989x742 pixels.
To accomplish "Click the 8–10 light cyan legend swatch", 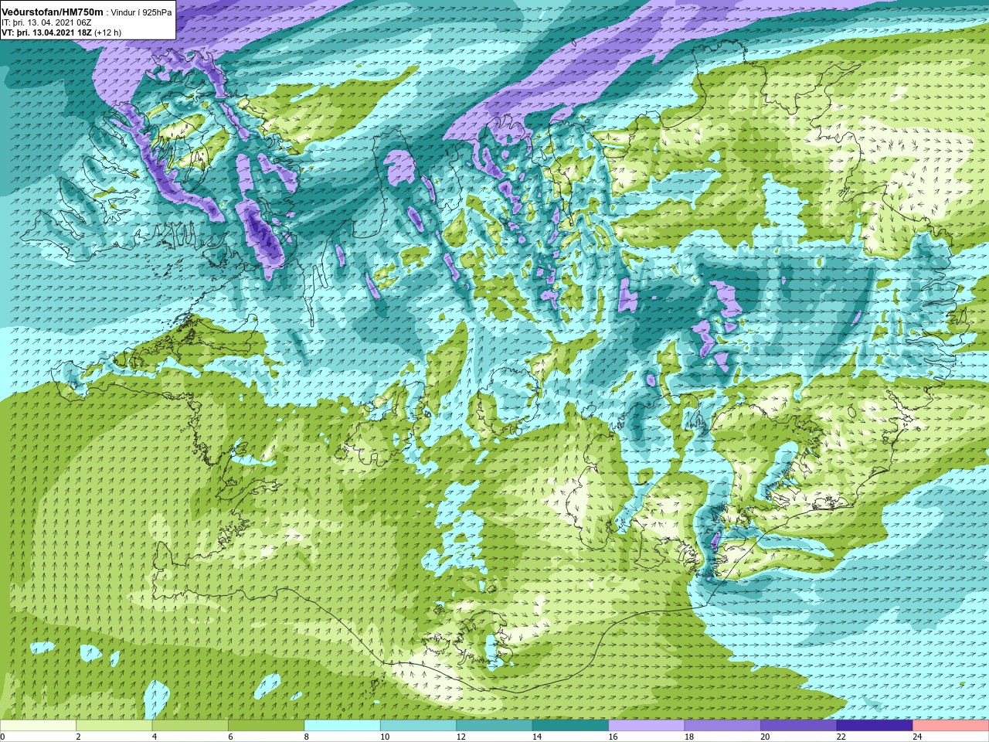I will tap(342, 726).
